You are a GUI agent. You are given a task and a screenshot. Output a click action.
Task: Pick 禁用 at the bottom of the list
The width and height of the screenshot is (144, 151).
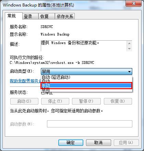tap(86, 90)
